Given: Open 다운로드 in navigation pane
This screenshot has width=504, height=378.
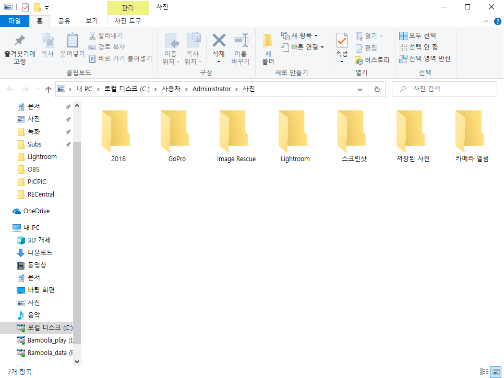Looking at the screenshot, I should [34, 253].
